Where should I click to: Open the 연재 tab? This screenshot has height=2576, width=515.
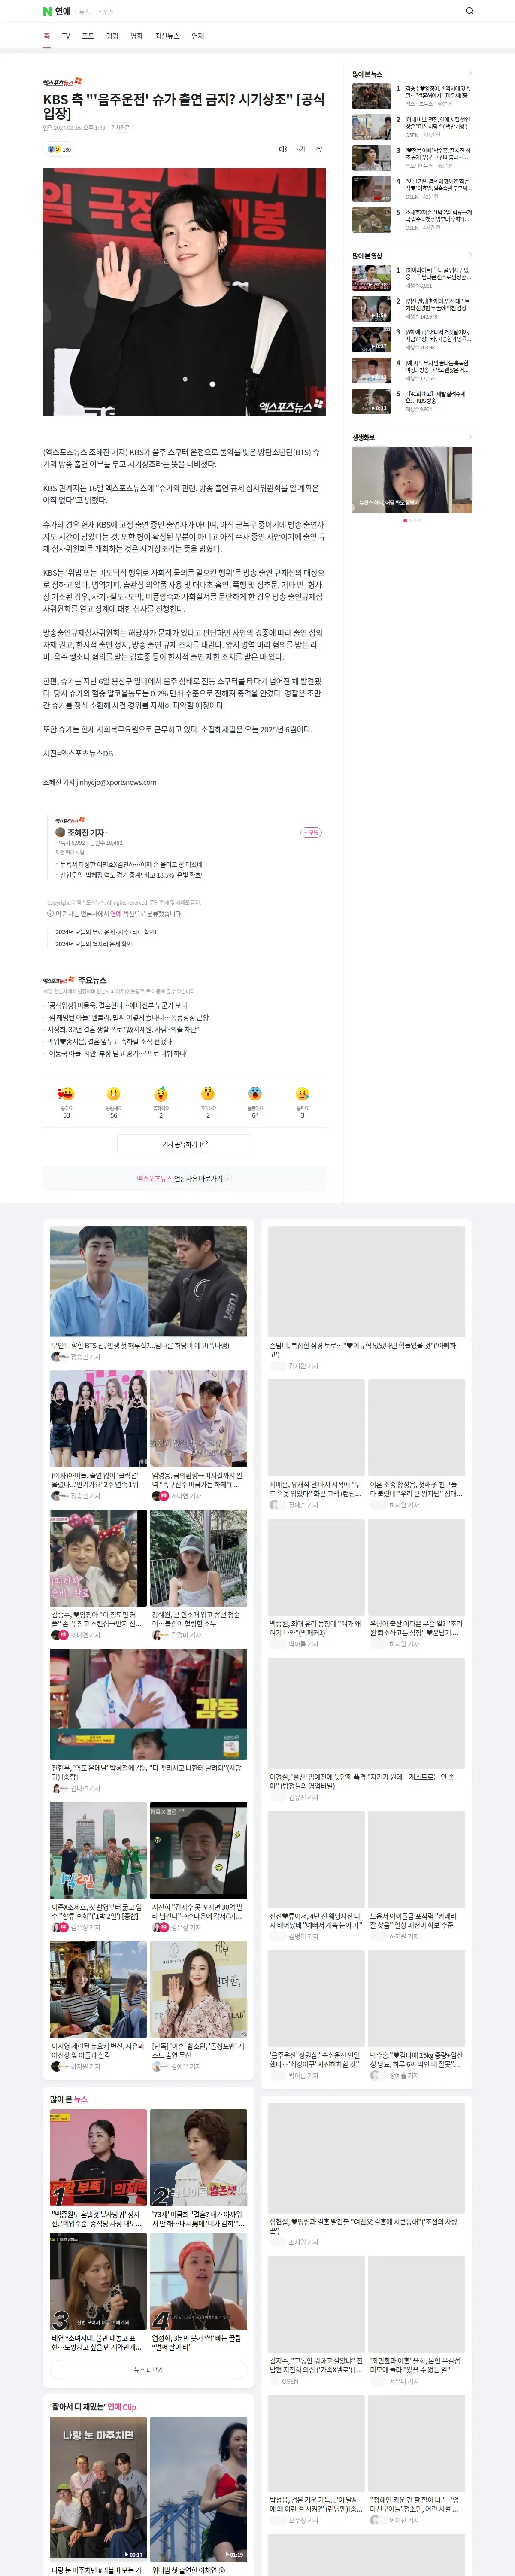(x=198, y=36)
